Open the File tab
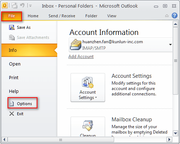The width and height of the screenshot is (180, 144). point(12,16)
